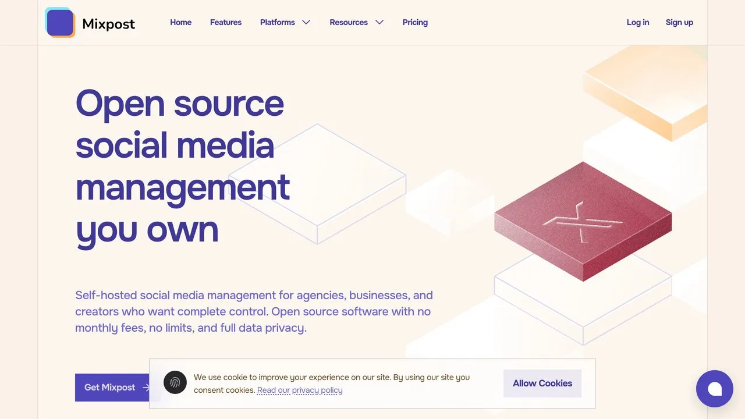This screenshot has height=419, width=745.
Task: Open the chat bubble widget
Action: (x=715, y=389)
